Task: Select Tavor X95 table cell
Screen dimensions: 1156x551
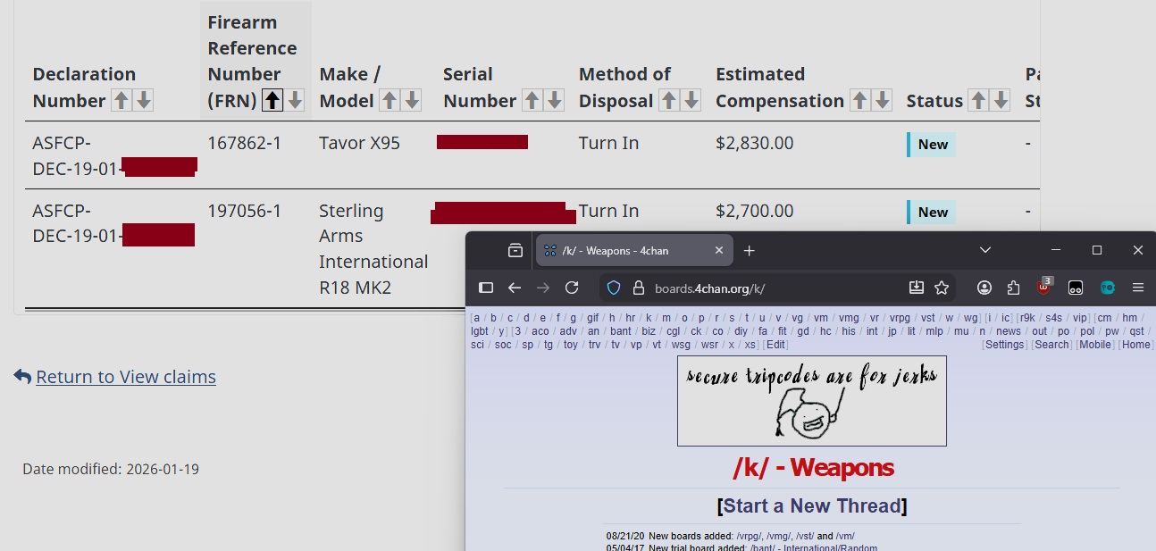Action: point(359,143)
